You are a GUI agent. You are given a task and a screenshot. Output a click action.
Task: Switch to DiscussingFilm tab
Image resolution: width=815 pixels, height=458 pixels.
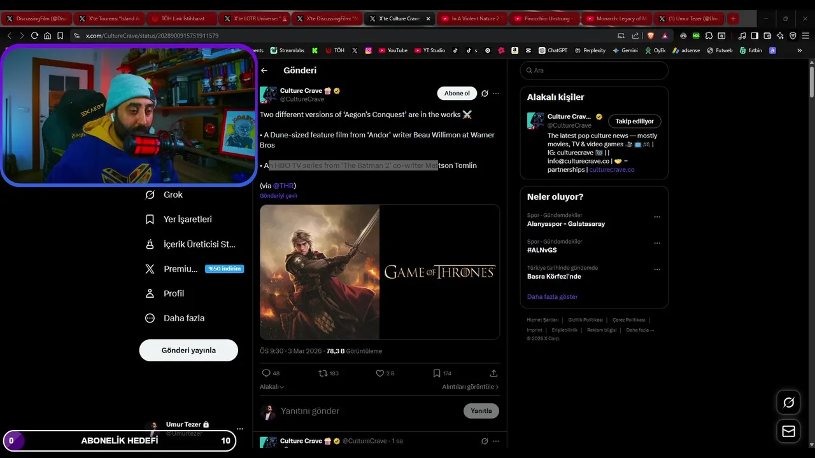pos(36,18)
